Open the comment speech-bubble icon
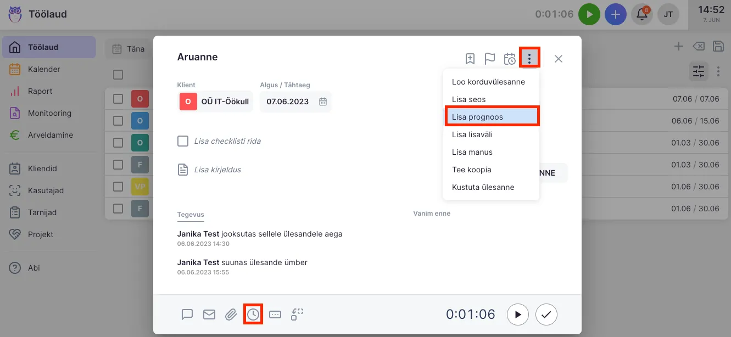This screenshot has height=337, width=731. (x=187, y=314)
